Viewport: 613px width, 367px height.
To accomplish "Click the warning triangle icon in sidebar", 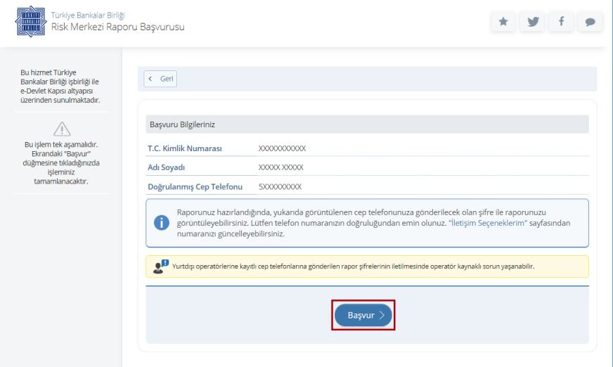I will coord(62,129).
